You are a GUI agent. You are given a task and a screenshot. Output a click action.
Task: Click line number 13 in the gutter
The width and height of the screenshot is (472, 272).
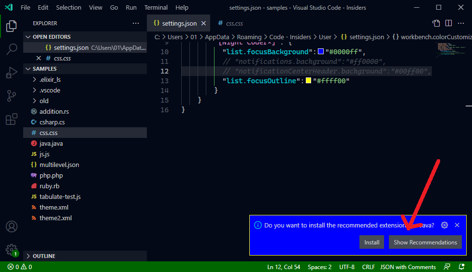(x=164, y=81)
